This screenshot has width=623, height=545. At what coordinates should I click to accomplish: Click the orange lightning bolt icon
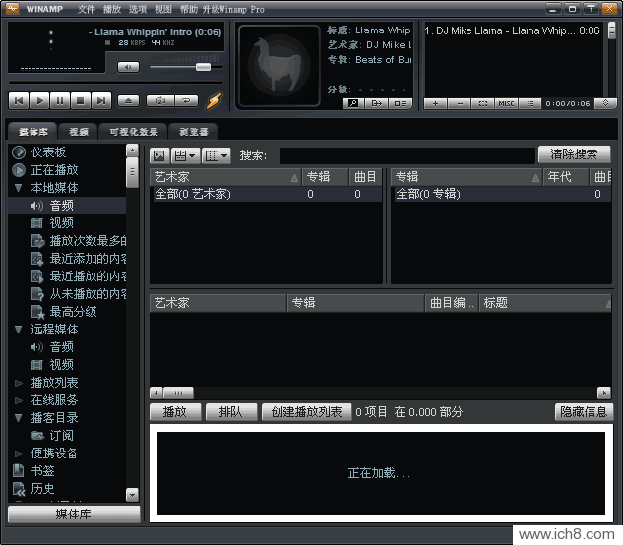point(214,101)
